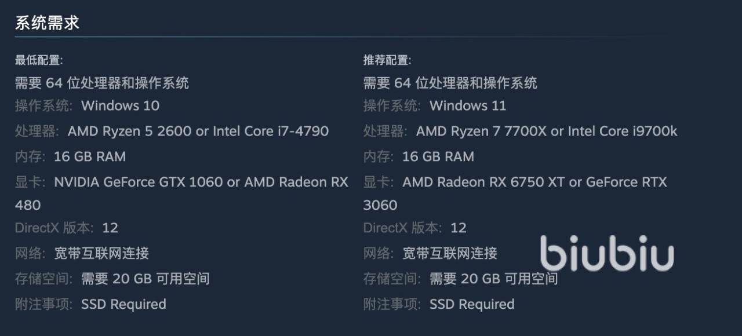742x336 pixels.
Task: Click the 系统需求 section heading
Action: point(47,23)
